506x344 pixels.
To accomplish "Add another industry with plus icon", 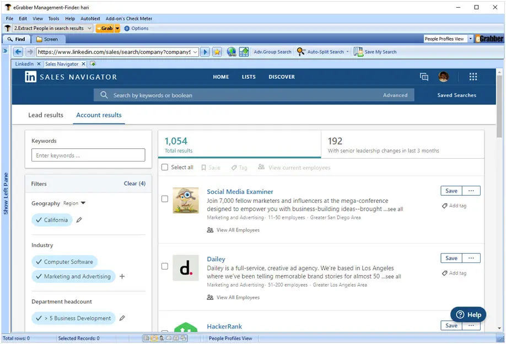I will (x=122, y=276).
